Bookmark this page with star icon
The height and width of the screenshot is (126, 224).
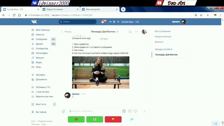(x=201, y=15)
